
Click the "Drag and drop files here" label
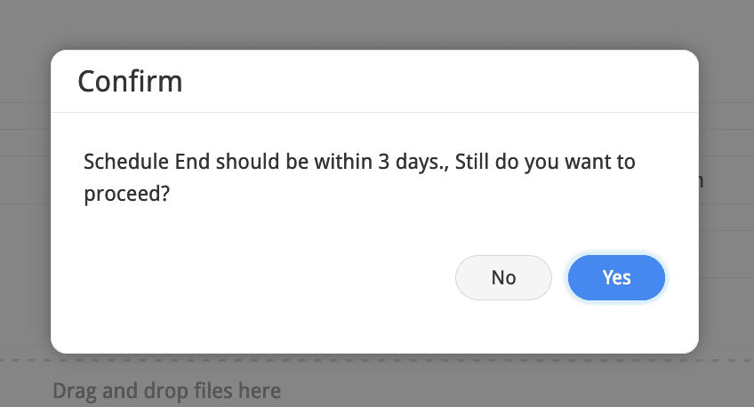tap(166, 390)
